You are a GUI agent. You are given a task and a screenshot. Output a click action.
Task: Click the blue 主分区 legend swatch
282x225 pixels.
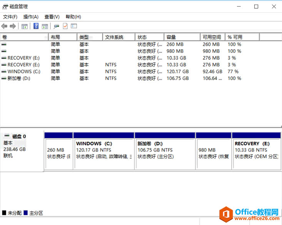(x=25, y=213)
